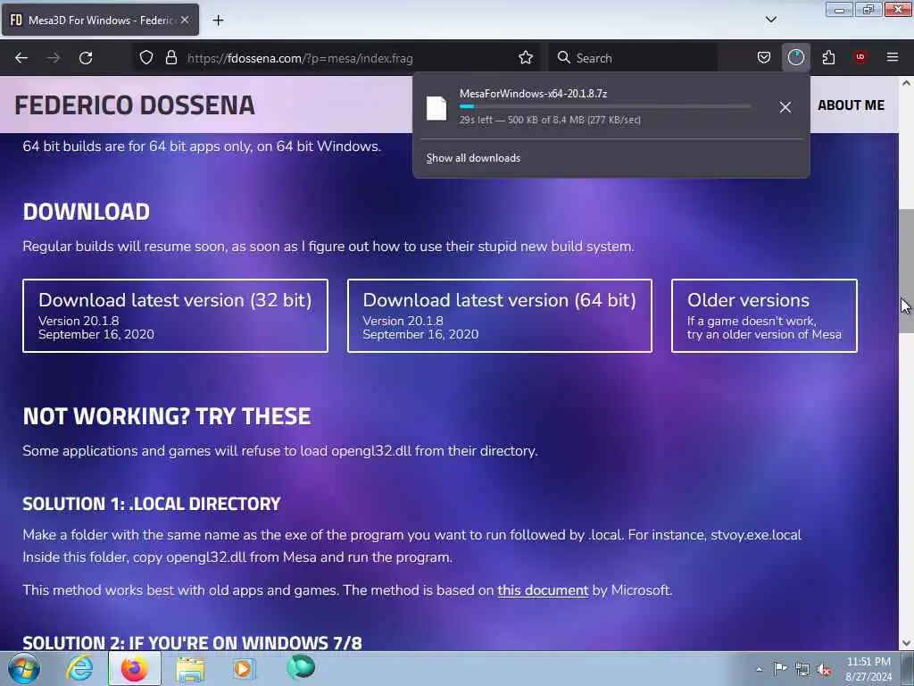
Task: Bookmark this page with the star
Action: (526, 57)
